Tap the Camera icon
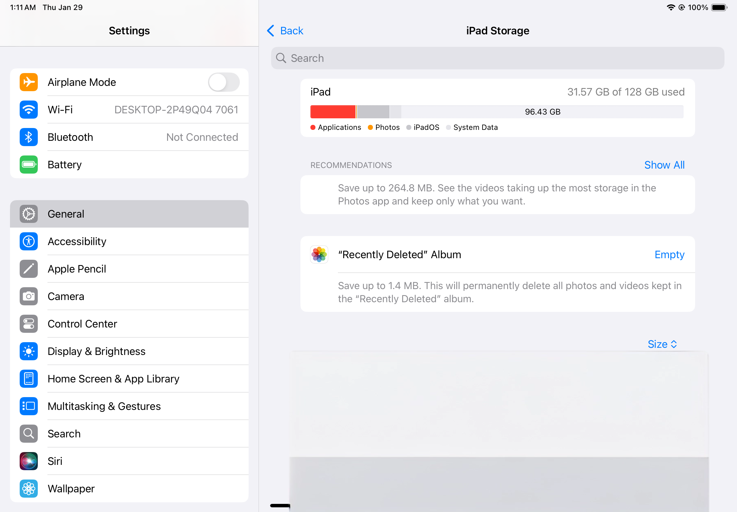This screenshot has height=512, width=737. coord(28,296)
